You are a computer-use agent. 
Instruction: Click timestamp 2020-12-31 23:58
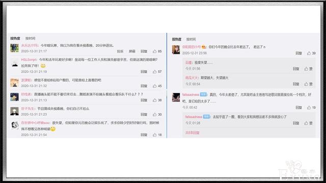point(195,53)
